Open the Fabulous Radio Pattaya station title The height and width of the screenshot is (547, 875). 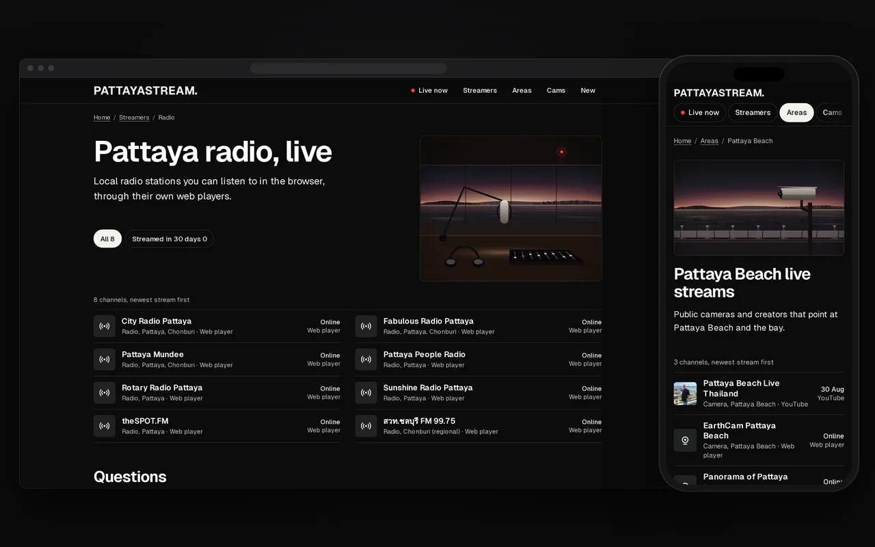pos(429,321)
